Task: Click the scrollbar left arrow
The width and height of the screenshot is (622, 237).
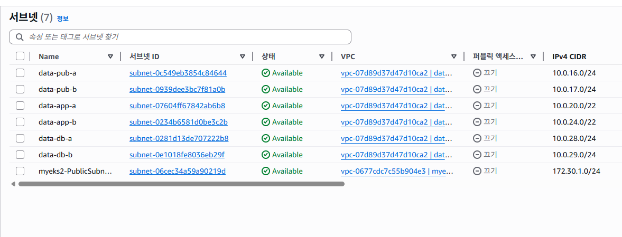Action: click(x=13, y=184)
